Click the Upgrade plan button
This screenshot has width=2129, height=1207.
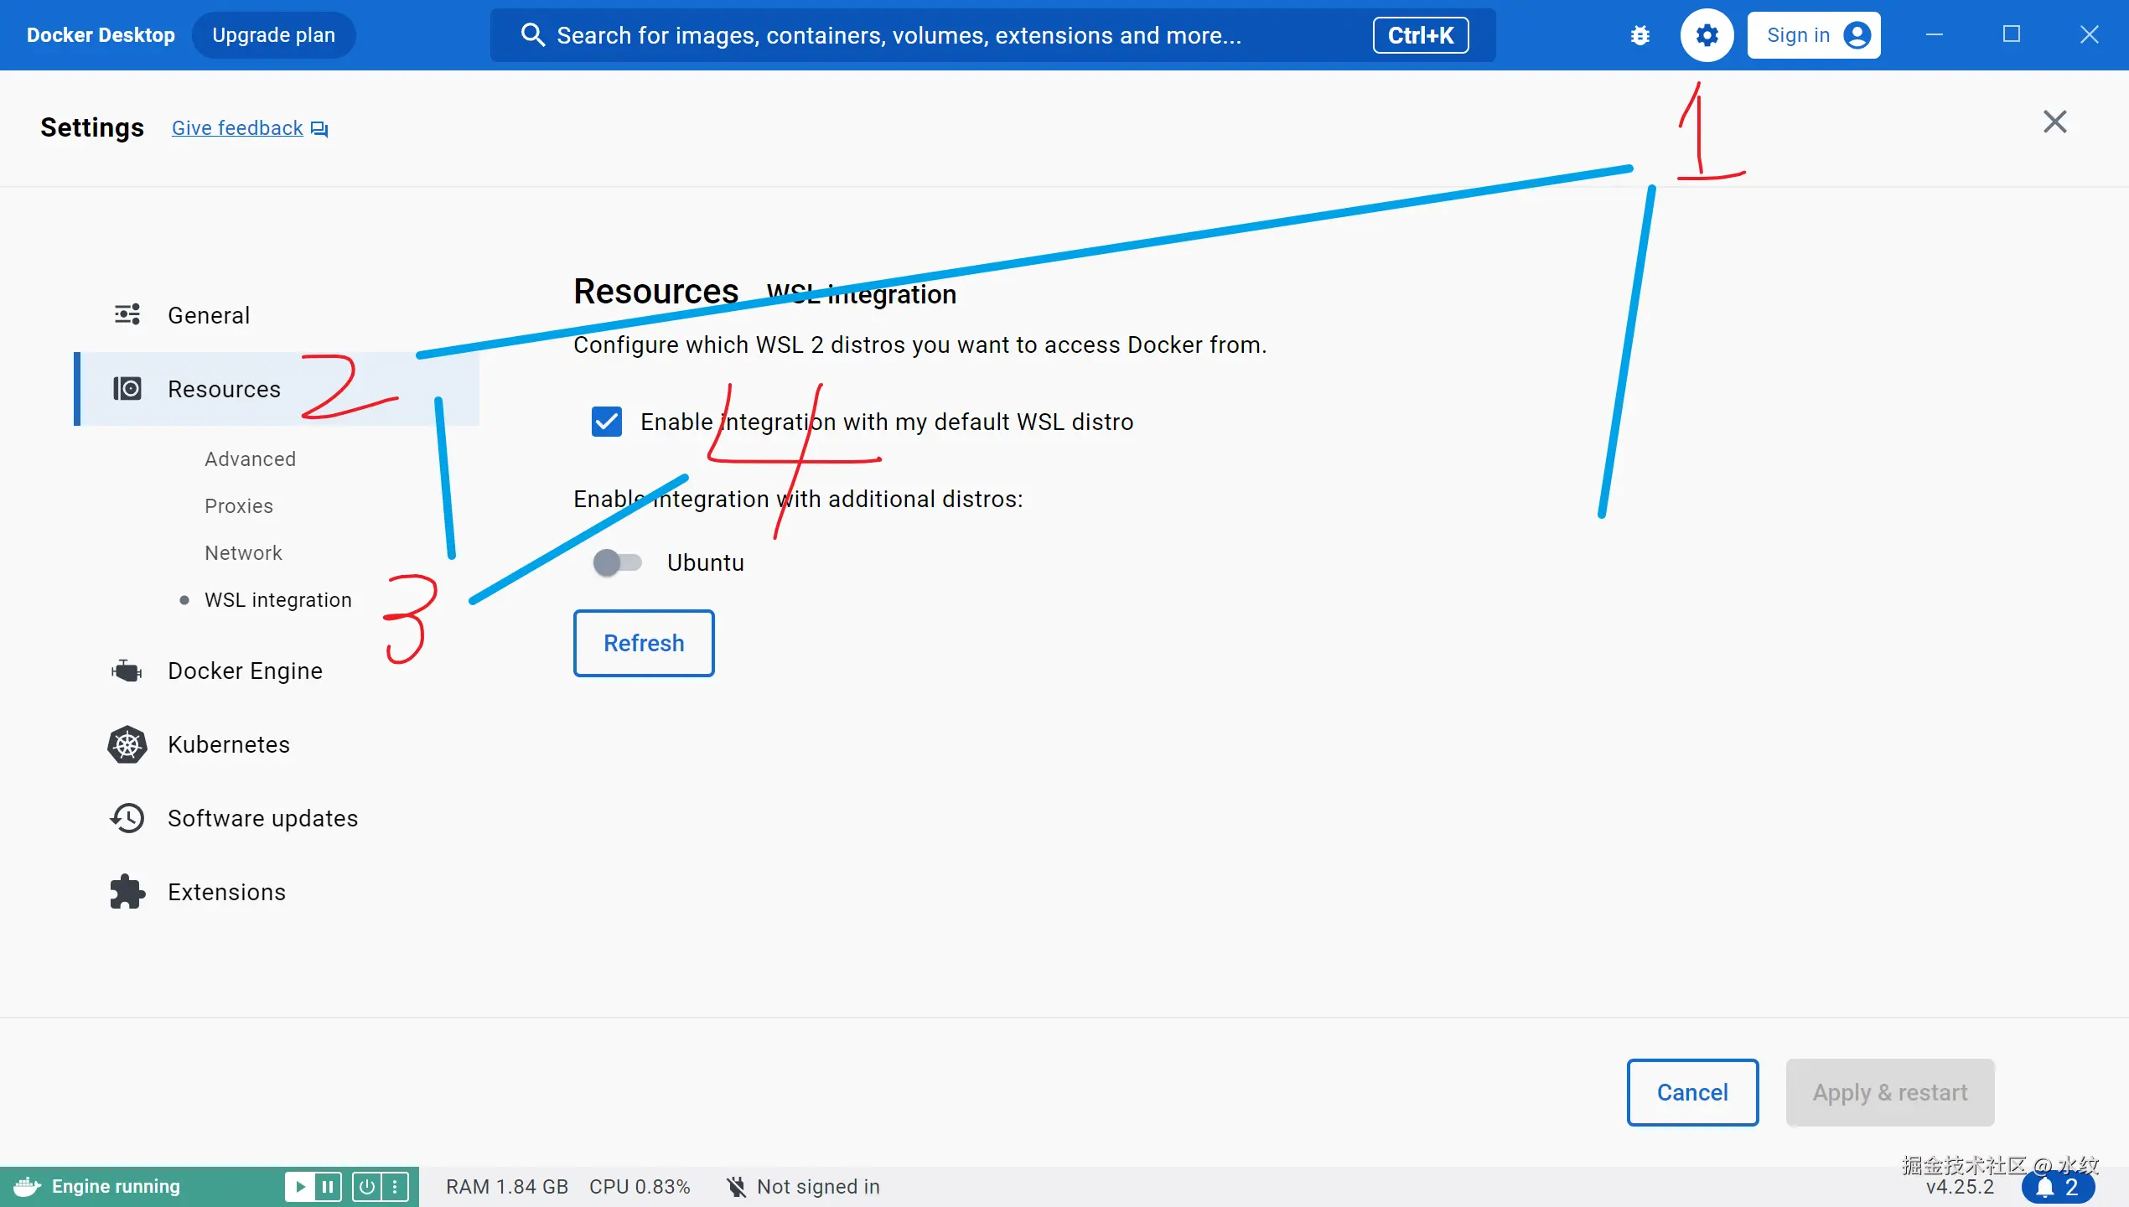274,35
